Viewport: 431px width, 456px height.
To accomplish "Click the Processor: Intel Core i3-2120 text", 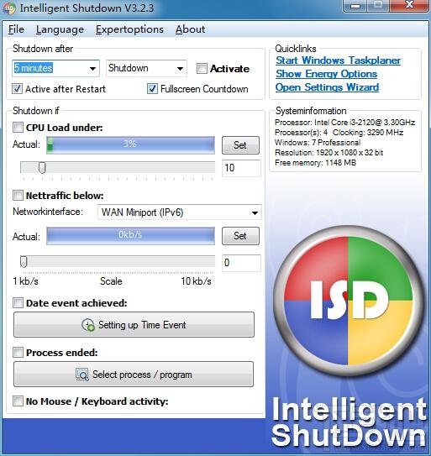I will click(344, 122).
